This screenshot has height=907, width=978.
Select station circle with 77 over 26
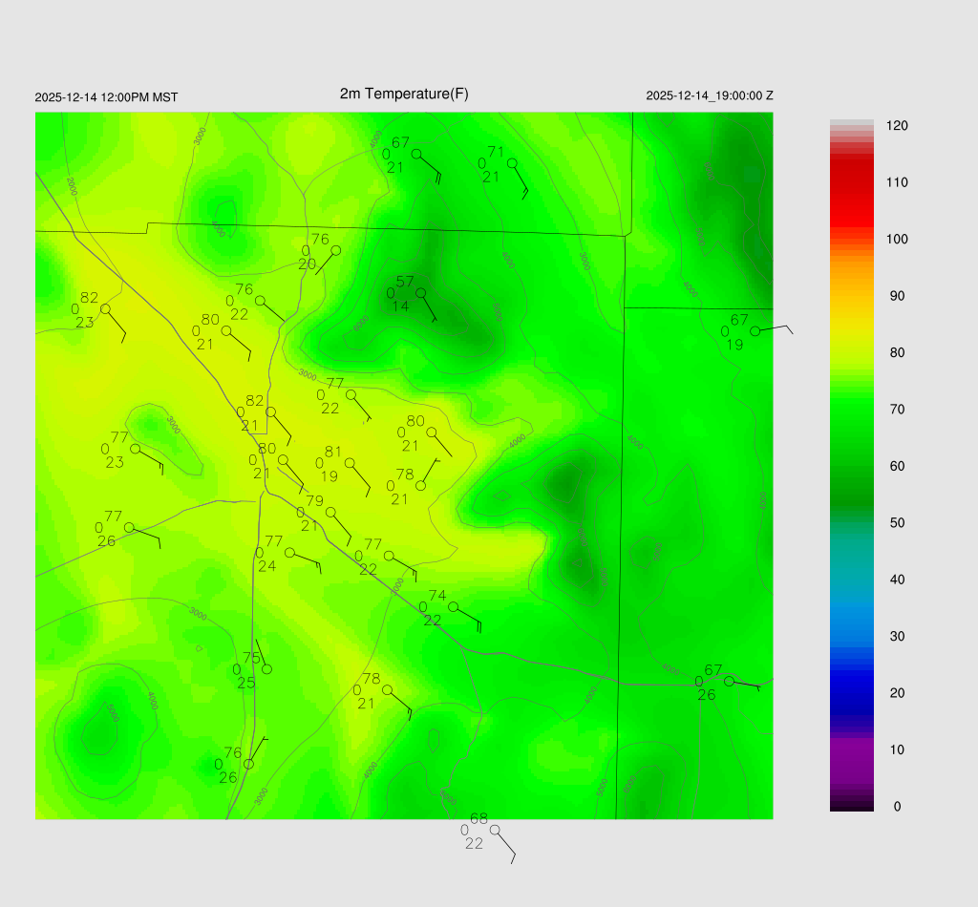tap(129, 528)
